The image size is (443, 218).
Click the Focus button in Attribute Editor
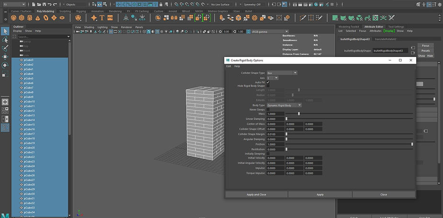click(x=425, y=46)
